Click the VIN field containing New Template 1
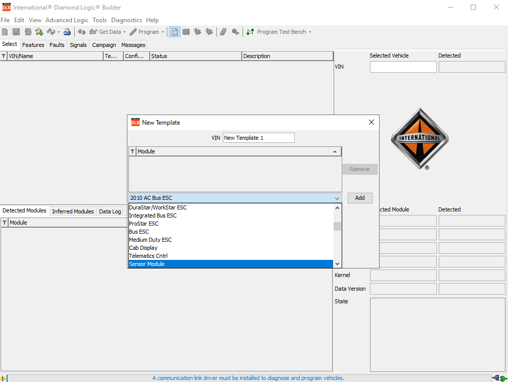 258,138
